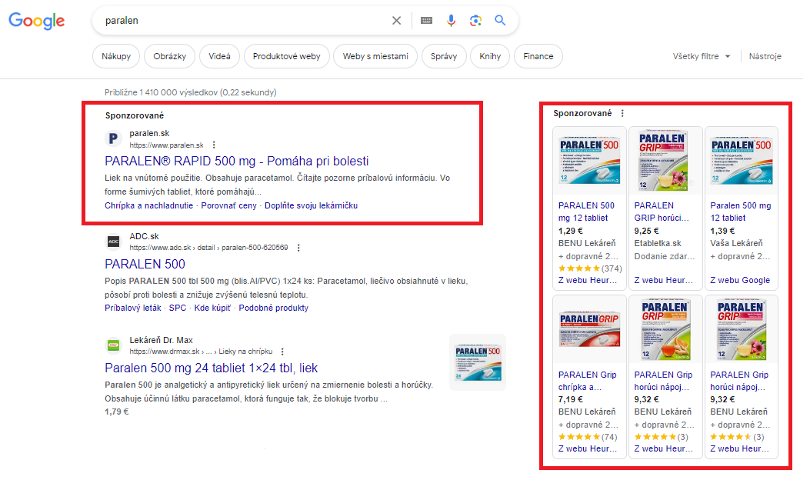The image size is (810, 480).
Task: Click Paralen 500 image priced 1,39 €
Action: 742,161
